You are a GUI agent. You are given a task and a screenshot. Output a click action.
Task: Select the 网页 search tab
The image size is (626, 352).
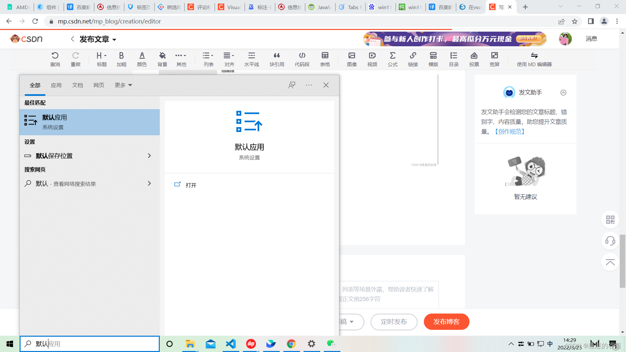coord(99,85)
